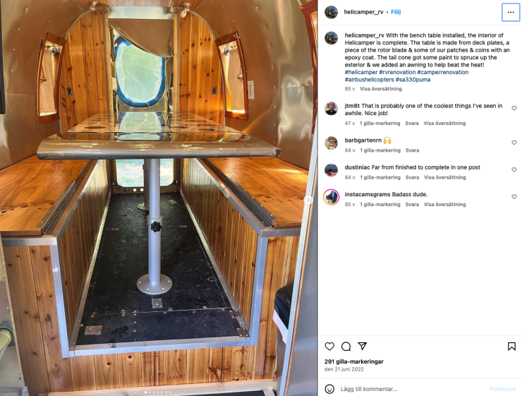Open the #sa330puma hashtag
This screenshot has width=522, height=396.
coord(413,80)
